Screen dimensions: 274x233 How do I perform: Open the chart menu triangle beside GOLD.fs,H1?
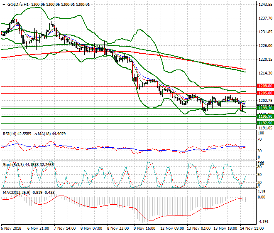(4, 5)
